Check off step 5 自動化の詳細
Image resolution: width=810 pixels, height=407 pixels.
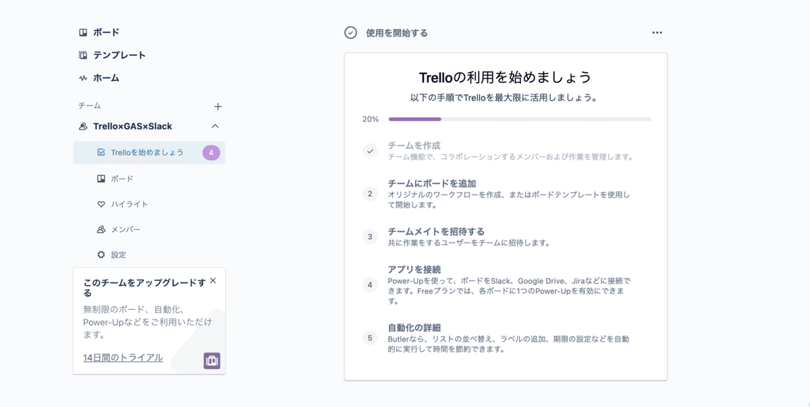pos(370,338)
